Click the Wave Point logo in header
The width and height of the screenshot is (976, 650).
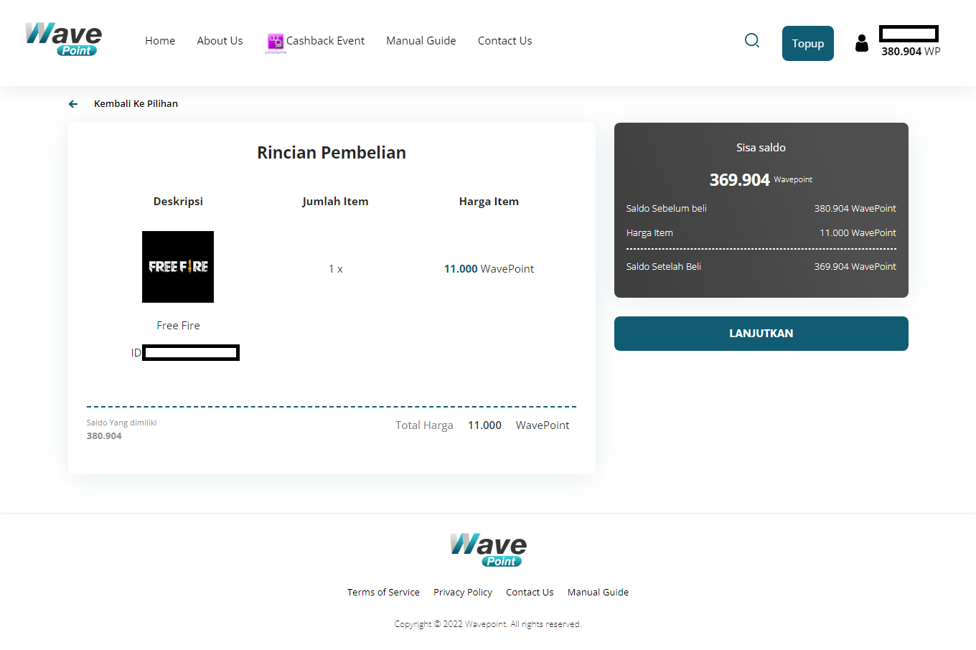click(x=63, y=39)
